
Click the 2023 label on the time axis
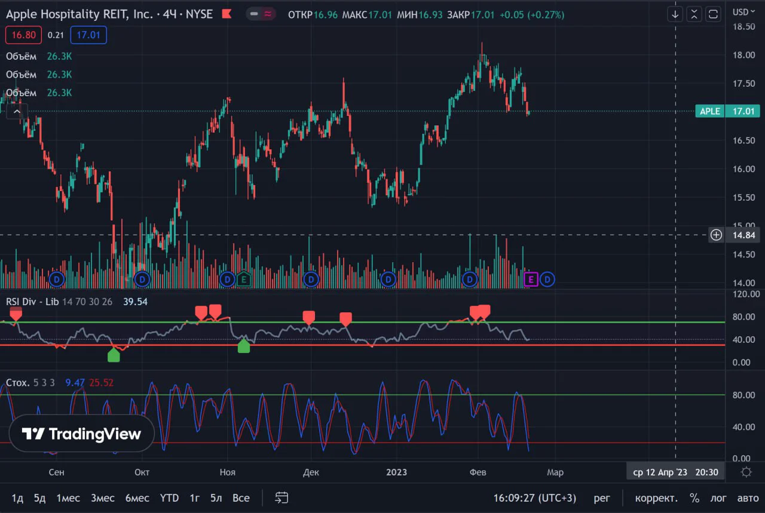click(x=396, y=472)
